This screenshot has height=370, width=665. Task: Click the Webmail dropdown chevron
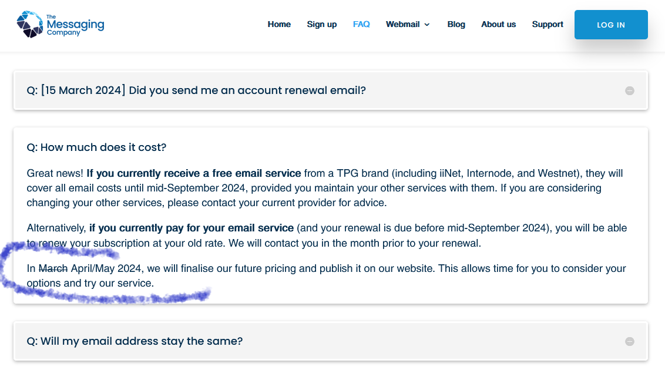pyautogui.click(x=427, y=25)
